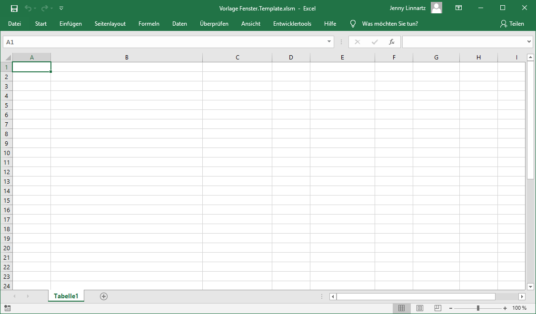Go to the Formeln ribbon tab

click(149, 24)
